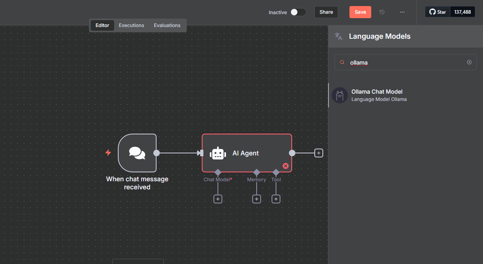Click plus to add node after AI Agent

(x=319, y=153)
